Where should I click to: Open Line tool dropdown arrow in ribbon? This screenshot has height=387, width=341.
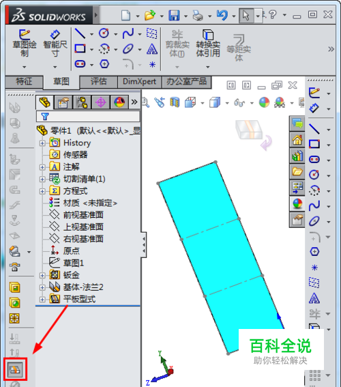91,34
